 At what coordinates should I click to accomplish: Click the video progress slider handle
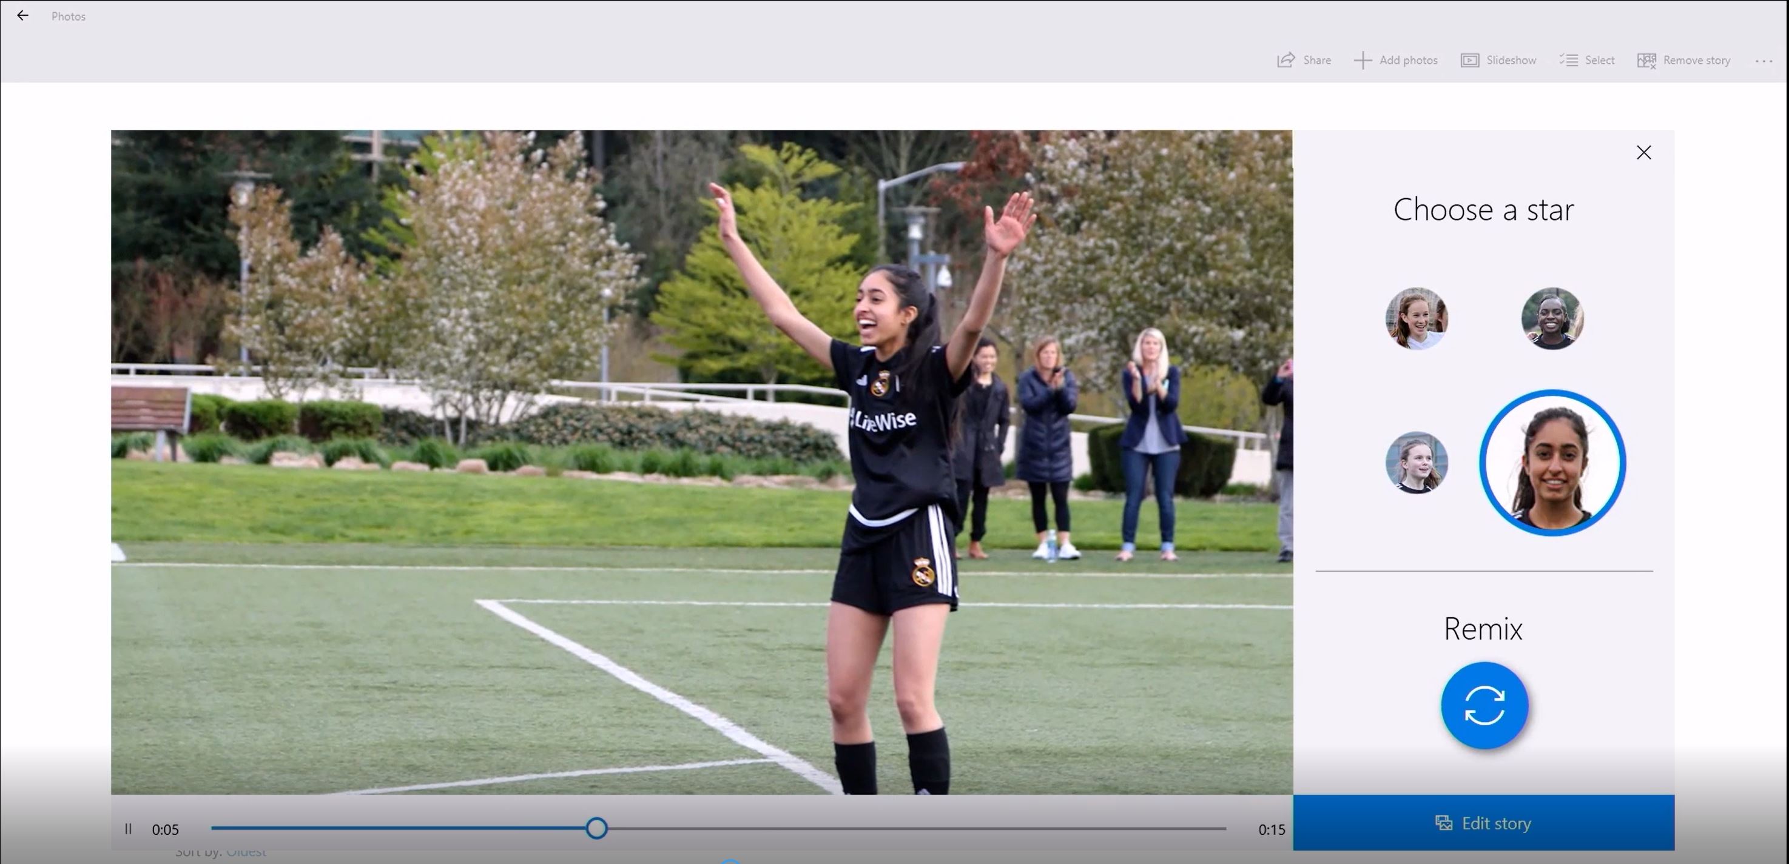(x=596, y=828)
